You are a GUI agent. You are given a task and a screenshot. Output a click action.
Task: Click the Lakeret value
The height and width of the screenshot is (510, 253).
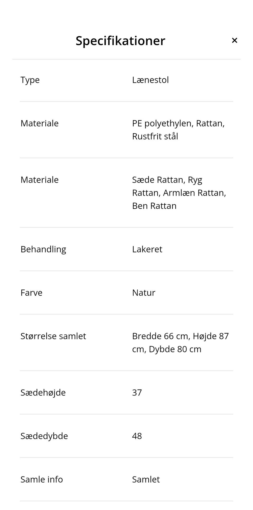(x=147, y=249)
